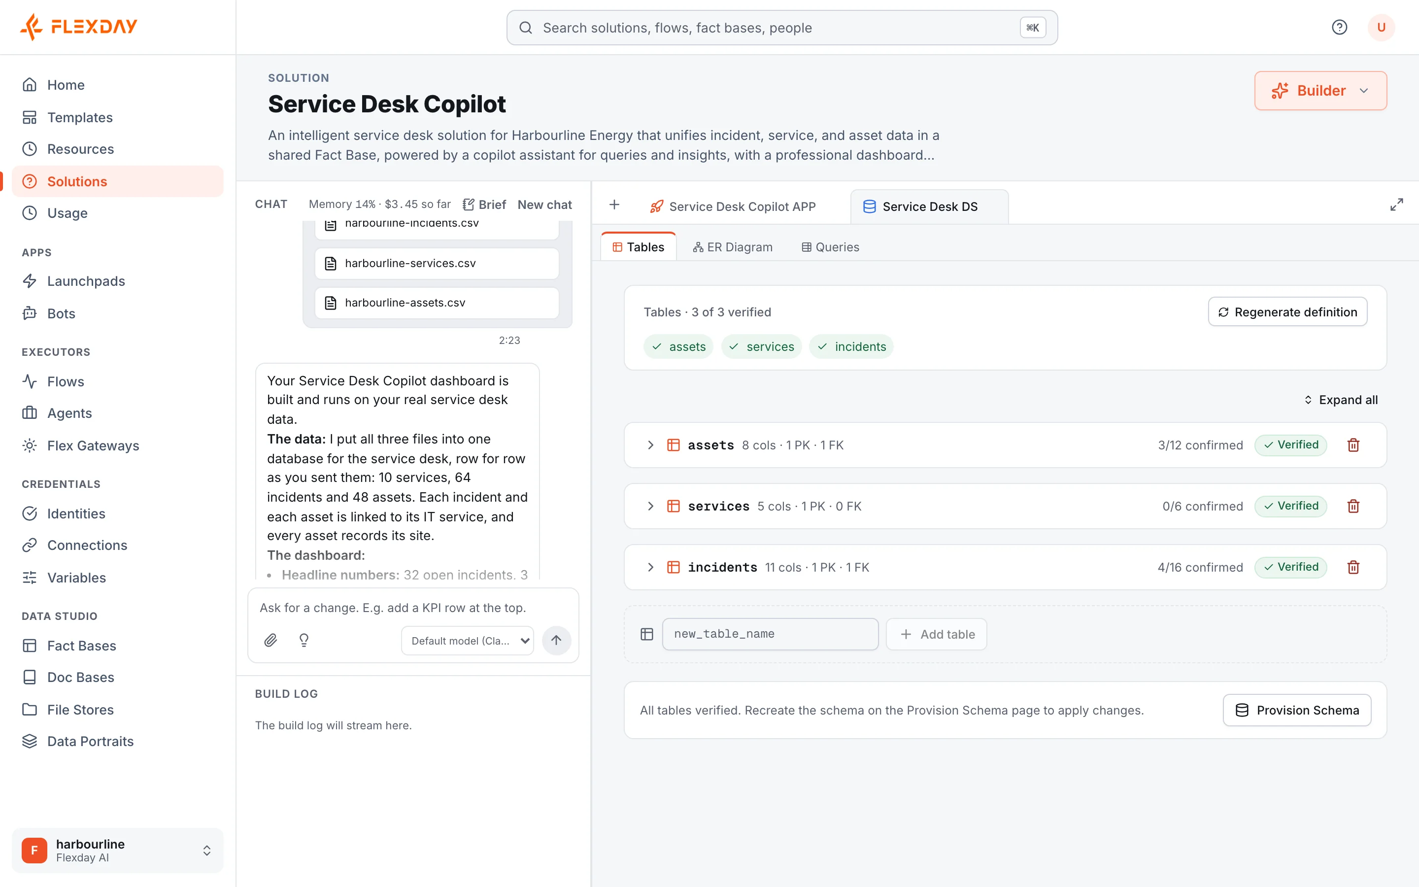Image resolution: width=1419 pixels, height=887 pixels.
Task: Select the Service Desk DS tab
Action: click(x=929, y=206)
